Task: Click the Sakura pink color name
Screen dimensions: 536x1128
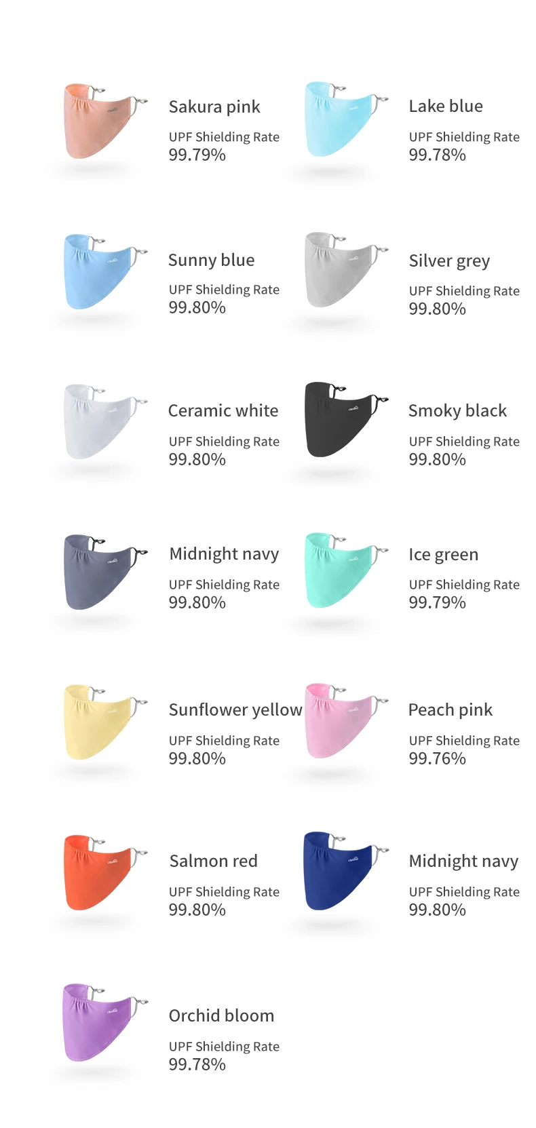Action: coord(214,106)
